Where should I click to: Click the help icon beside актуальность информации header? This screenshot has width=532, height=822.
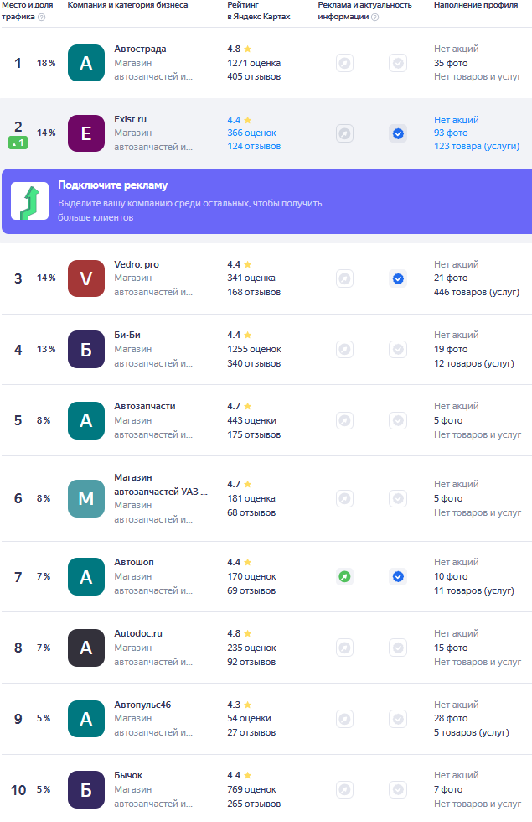(x=374, y=17)
